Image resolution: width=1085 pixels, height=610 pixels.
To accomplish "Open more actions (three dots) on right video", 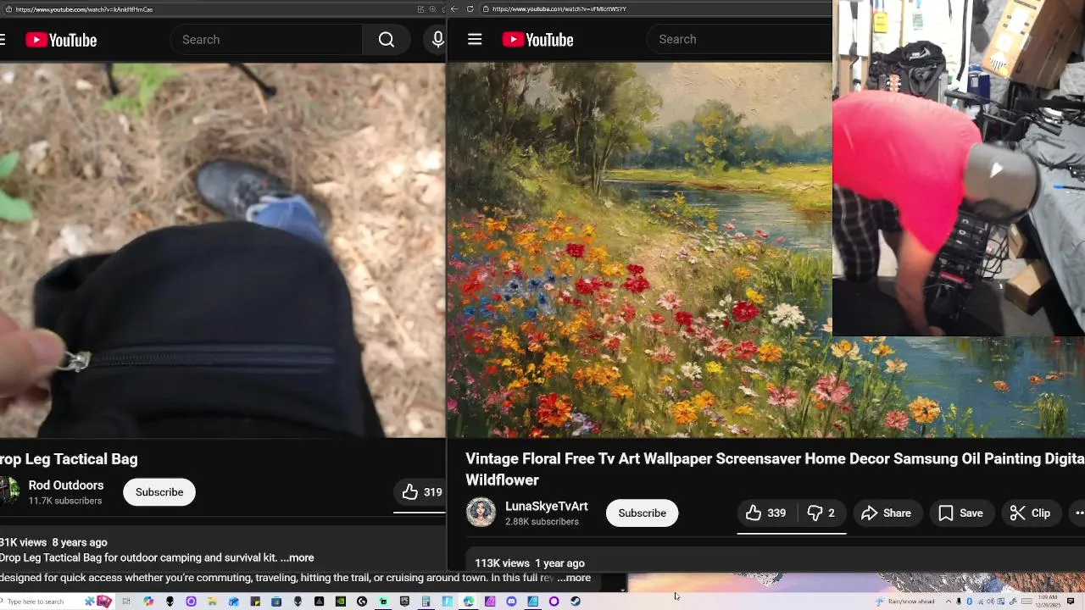I will (x=1079, y=513).
